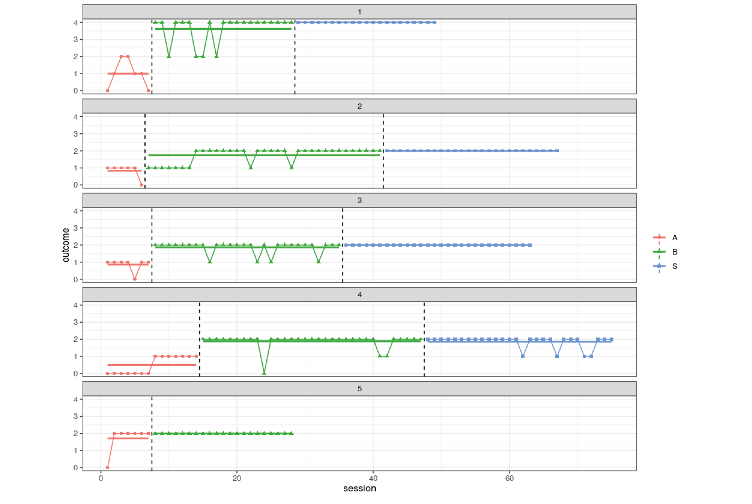
Task: Click the last green triangle in panel 5
Action: (291, 433)
